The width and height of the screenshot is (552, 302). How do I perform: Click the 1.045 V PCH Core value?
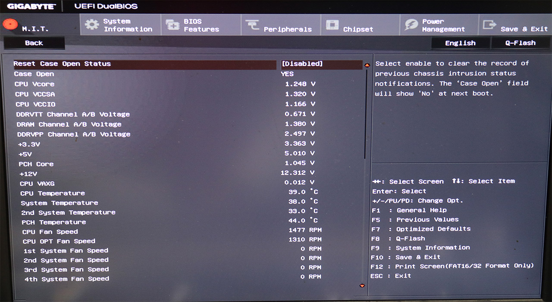pyautogui.click(x=300, y=163)
